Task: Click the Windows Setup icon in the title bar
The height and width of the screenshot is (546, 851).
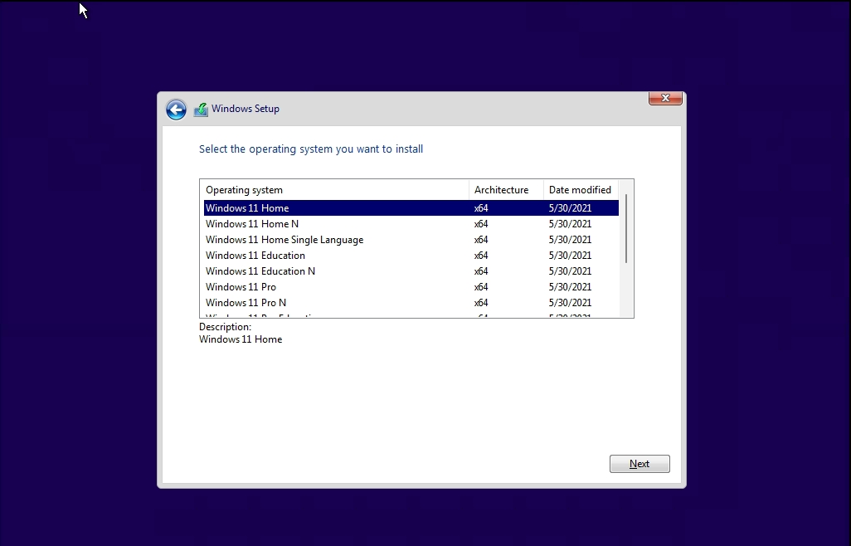Action: tap(201, 109)
